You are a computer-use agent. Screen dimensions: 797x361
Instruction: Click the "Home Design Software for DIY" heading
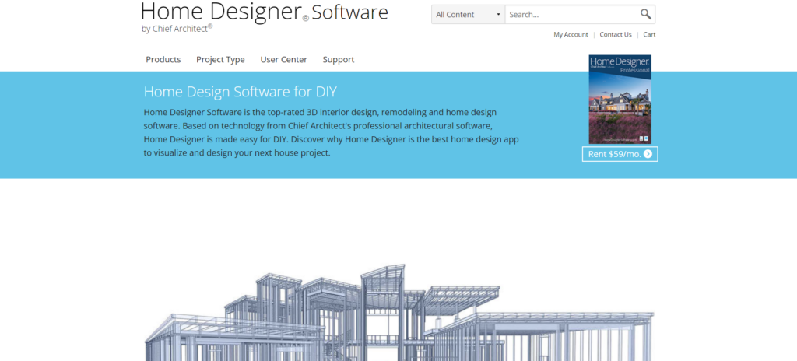click(x=240, y=91)
